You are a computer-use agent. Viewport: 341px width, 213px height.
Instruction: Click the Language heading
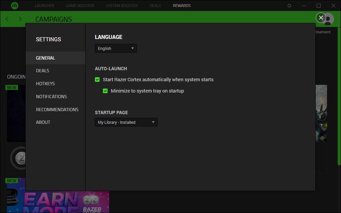click(x=109, y=37)
